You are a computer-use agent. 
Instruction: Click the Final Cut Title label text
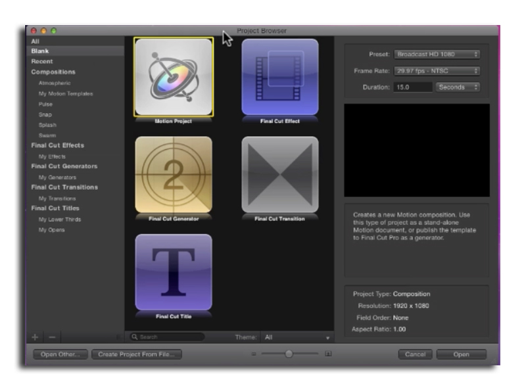(174, 316)
